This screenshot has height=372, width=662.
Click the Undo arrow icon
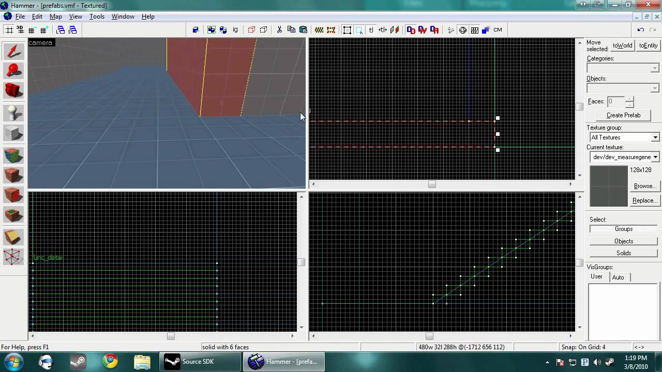(640, 30)
